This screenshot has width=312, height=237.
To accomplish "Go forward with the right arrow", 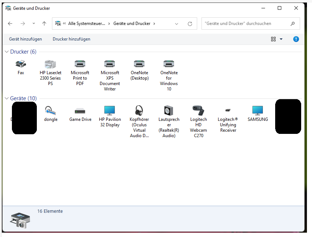I will [23, 24].
